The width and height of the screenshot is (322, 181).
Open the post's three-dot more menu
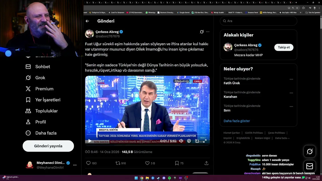(x=208, y=32)
